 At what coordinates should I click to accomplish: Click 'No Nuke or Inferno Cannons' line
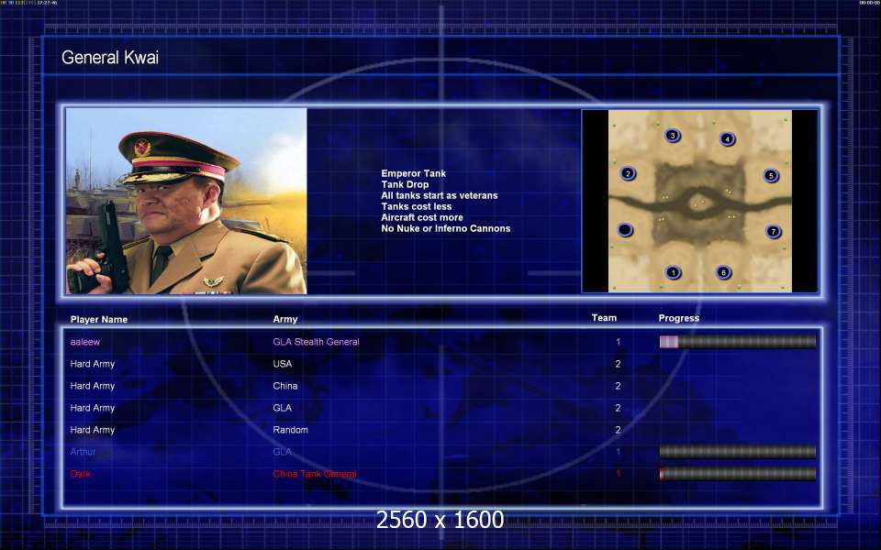tap(446, 228)
